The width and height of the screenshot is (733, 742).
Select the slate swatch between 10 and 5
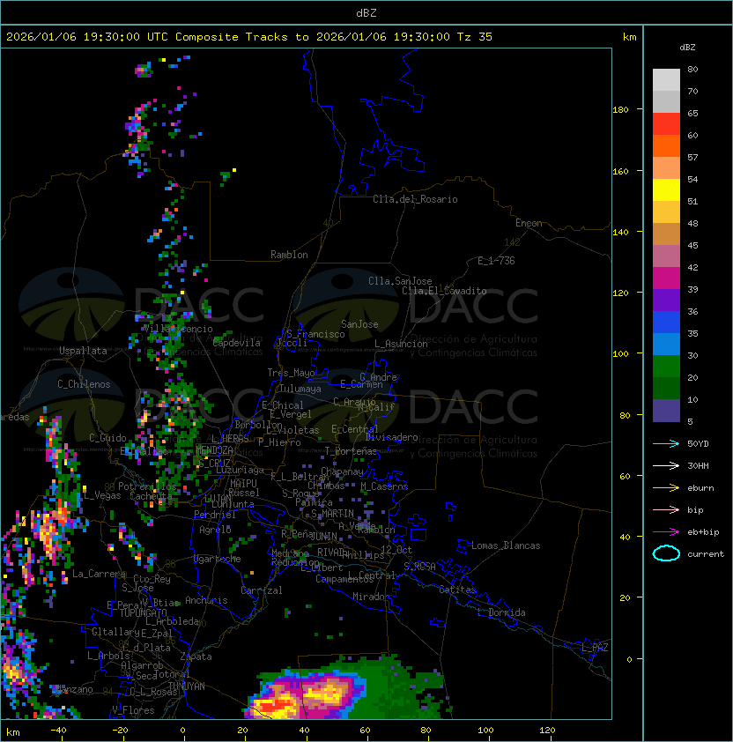pos(666,411)
